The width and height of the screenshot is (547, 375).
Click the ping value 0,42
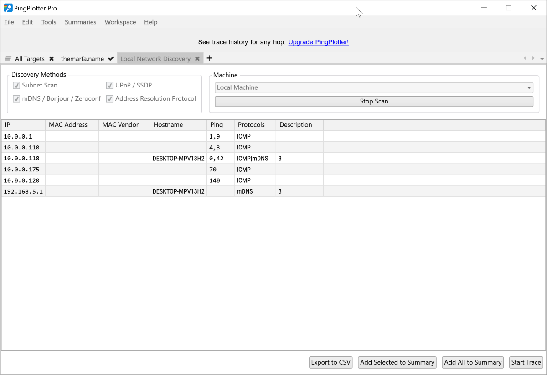(x=216, y=159)
